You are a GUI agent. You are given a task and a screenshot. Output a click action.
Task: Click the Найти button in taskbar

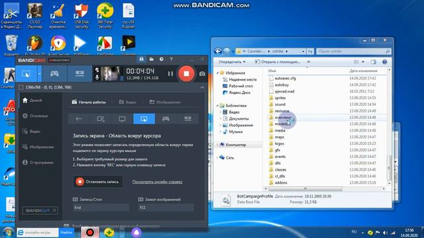click(x=66, y=232)
